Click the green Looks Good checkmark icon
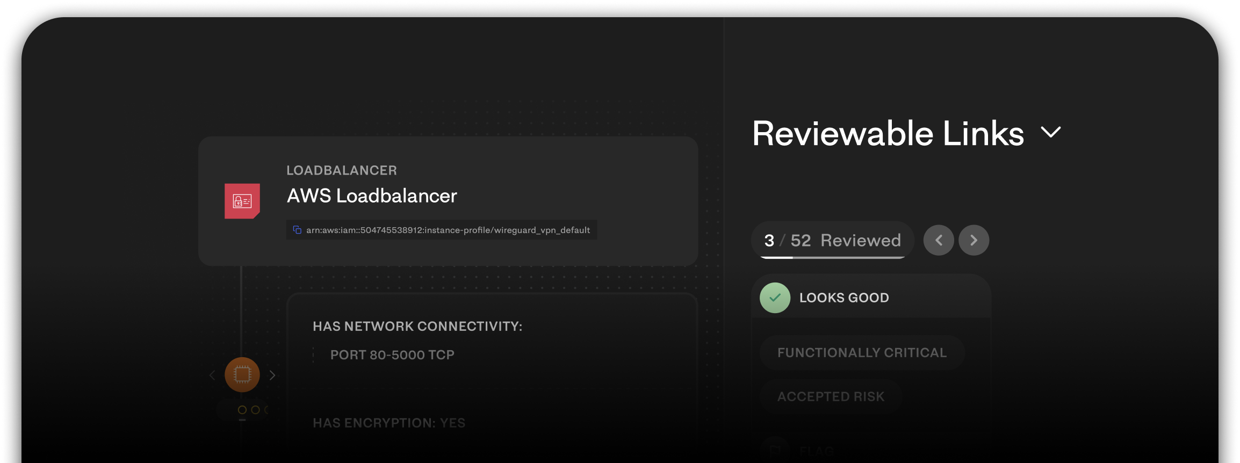1240x463 pixels. [x=775, y=298]
